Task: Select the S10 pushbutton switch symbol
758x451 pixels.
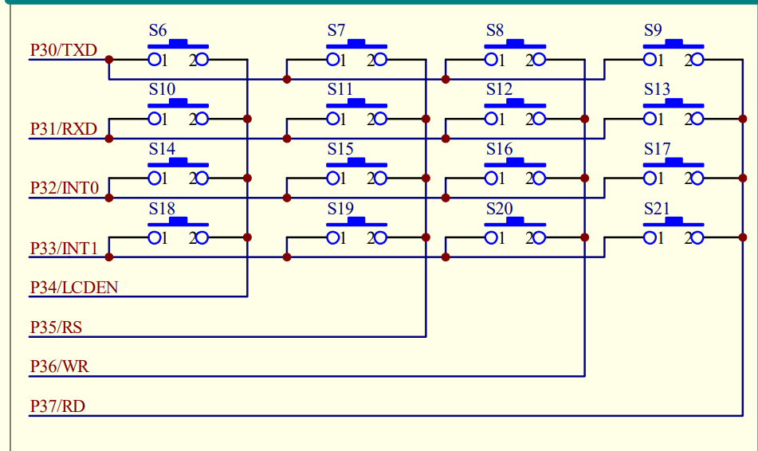Action: [178, 112]
